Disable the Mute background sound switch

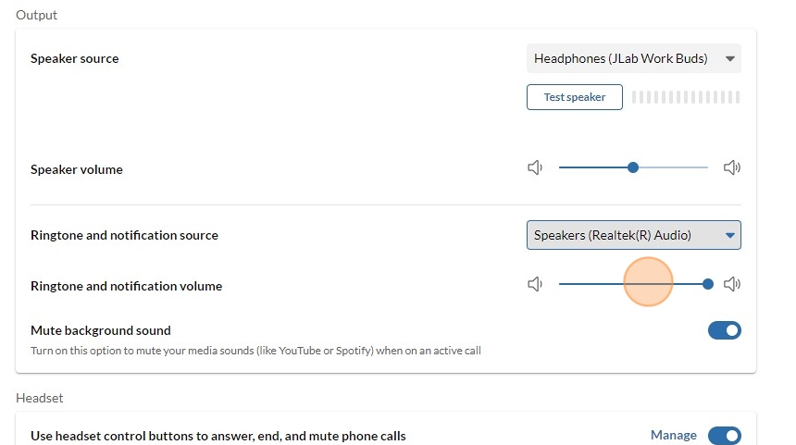725,330
